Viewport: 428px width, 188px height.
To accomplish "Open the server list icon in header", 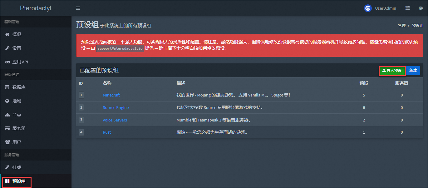I will click(x=407, y=8).
